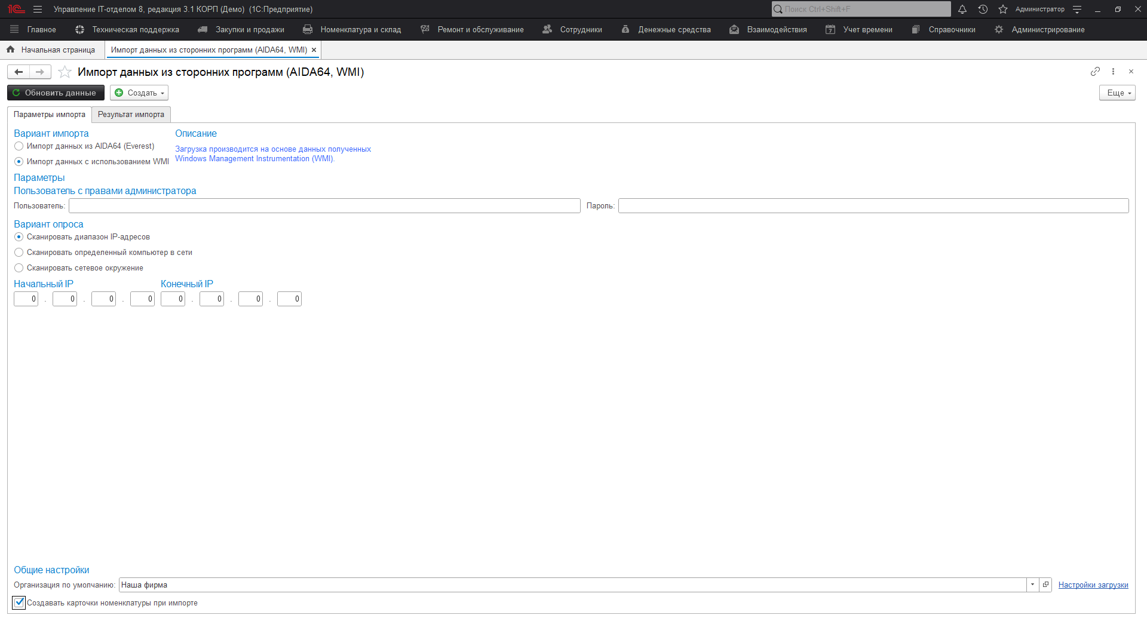Click the get link chain icon
Viewport: 1147px width, 621px height.
(1095, 72)
